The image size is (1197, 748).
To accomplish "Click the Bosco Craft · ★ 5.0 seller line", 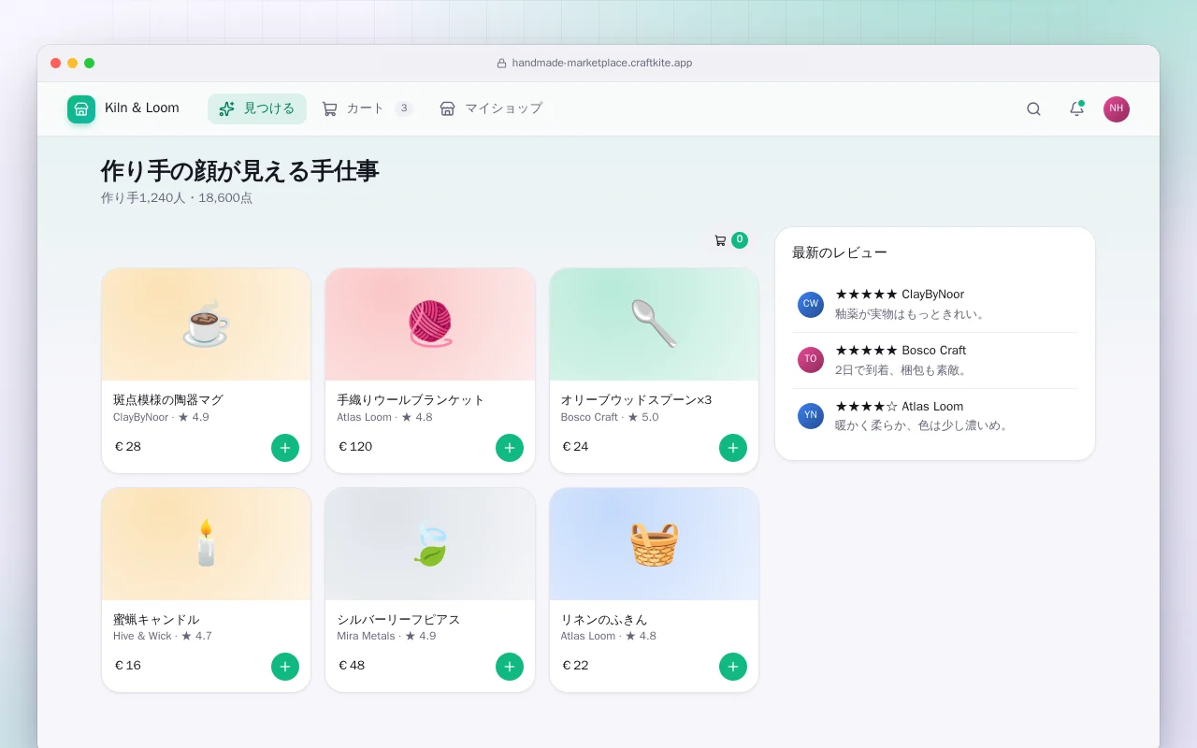I will pos(610,417).
